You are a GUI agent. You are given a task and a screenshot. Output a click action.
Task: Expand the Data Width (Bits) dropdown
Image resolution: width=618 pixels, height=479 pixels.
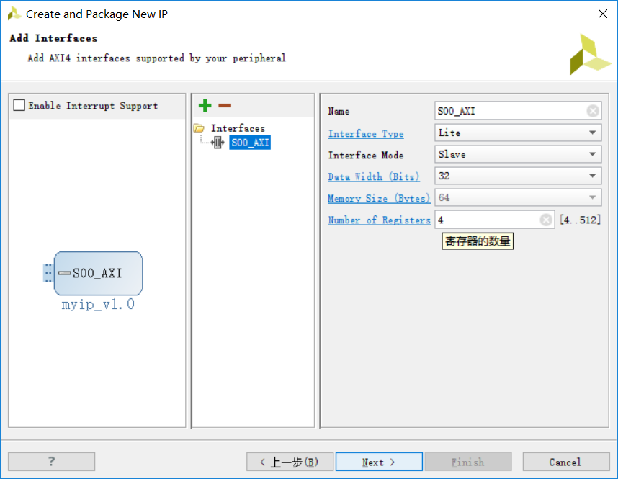[518, 176]
